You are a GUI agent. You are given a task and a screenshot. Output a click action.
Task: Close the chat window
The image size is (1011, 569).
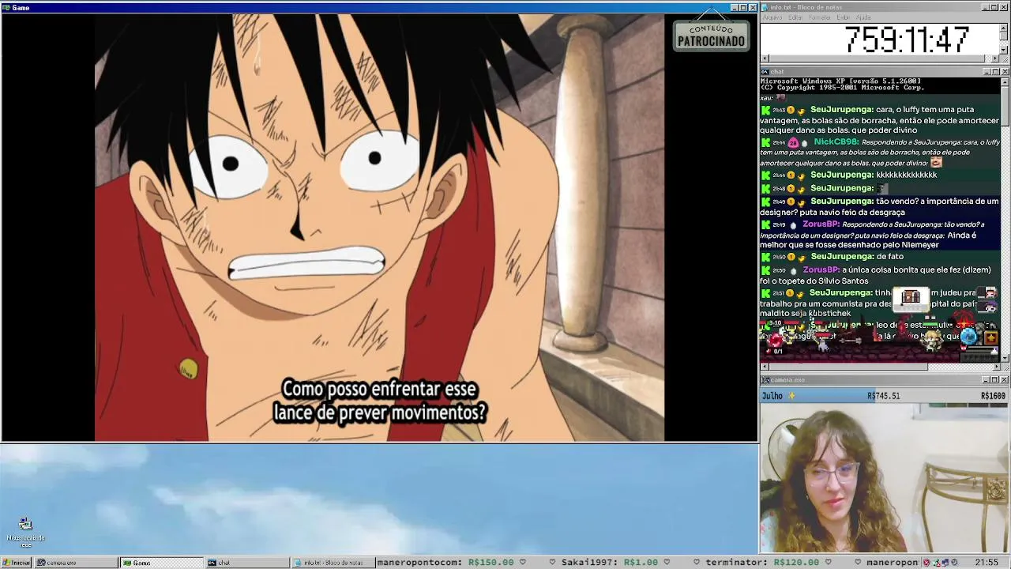(x=1005, y=72)
